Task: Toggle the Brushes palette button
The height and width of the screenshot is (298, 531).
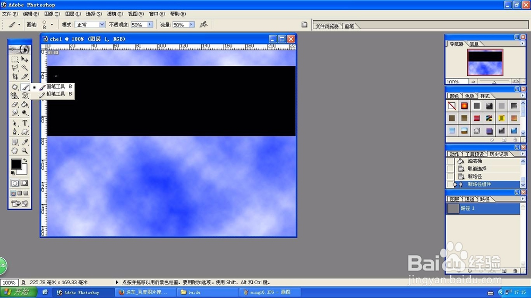Action: tap(304, 24)
